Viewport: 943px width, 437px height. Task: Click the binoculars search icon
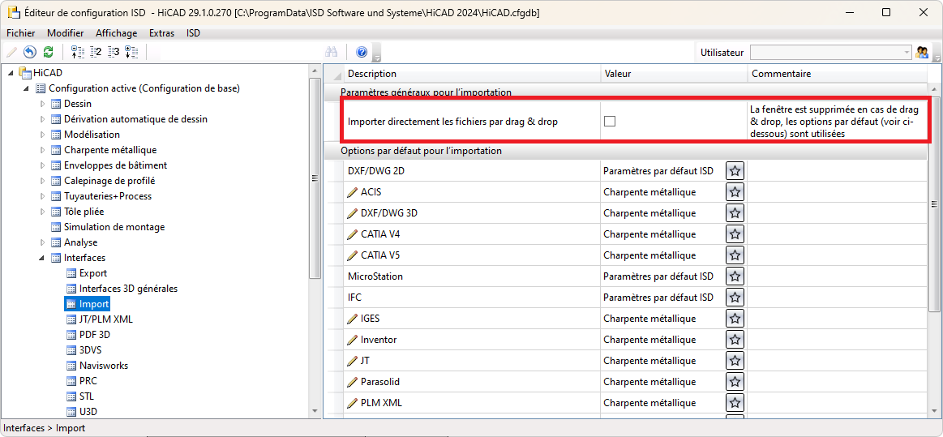(332, 53)
